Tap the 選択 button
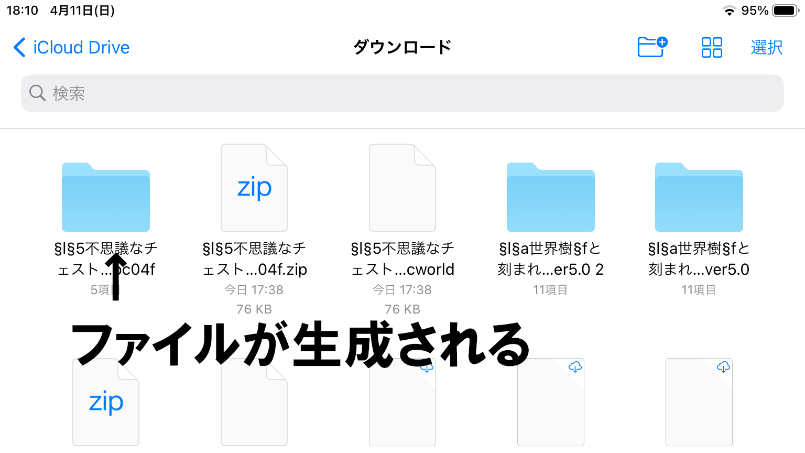 (766, 47)
